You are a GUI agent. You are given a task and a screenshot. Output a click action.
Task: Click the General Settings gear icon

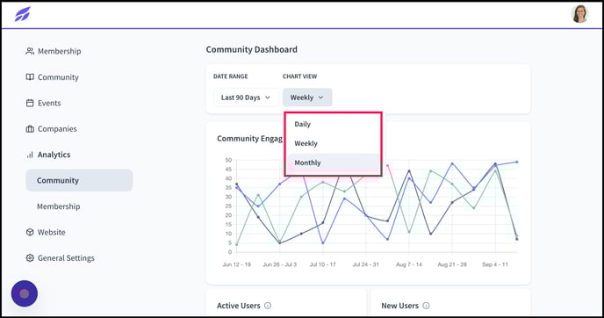30,258
